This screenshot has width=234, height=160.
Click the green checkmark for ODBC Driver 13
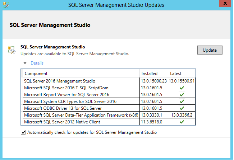tap(182, 108)
